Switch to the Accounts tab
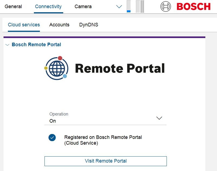The image size is (217, 171). [x=59, y=25]
